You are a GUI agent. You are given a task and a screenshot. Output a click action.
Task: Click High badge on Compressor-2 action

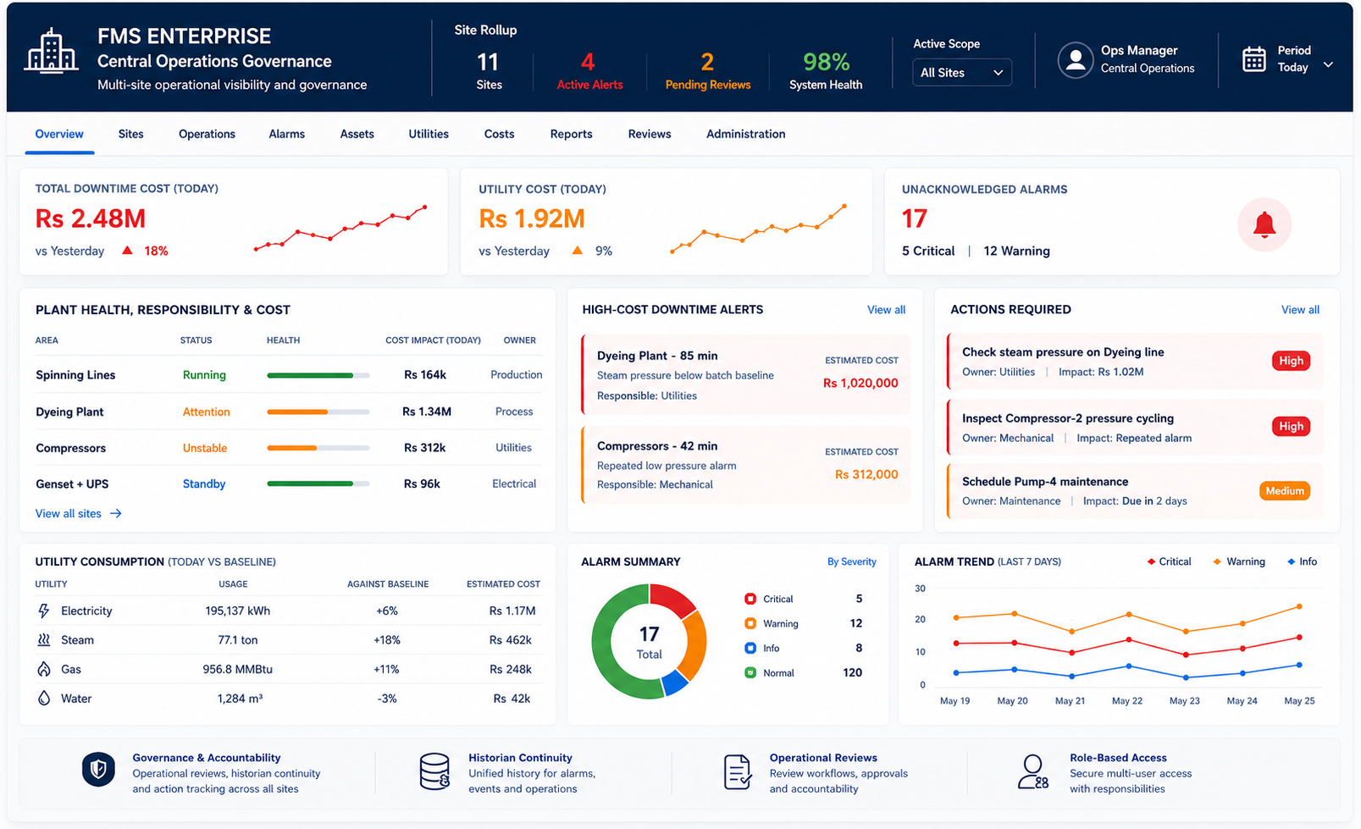[x=1291, y=427]
